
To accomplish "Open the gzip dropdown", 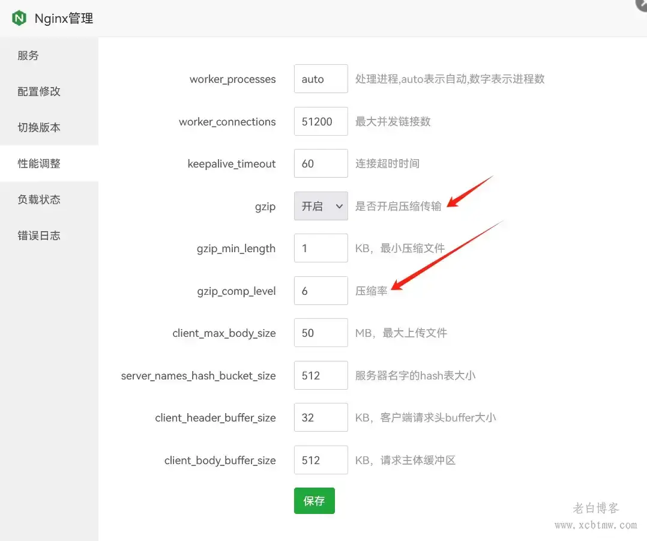I will coord(320,206).
